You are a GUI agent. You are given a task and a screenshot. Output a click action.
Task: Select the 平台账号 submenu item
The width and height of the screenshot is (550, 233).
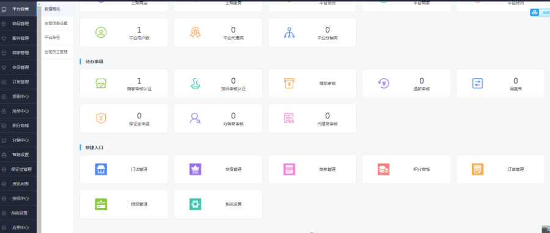point(57,37)
